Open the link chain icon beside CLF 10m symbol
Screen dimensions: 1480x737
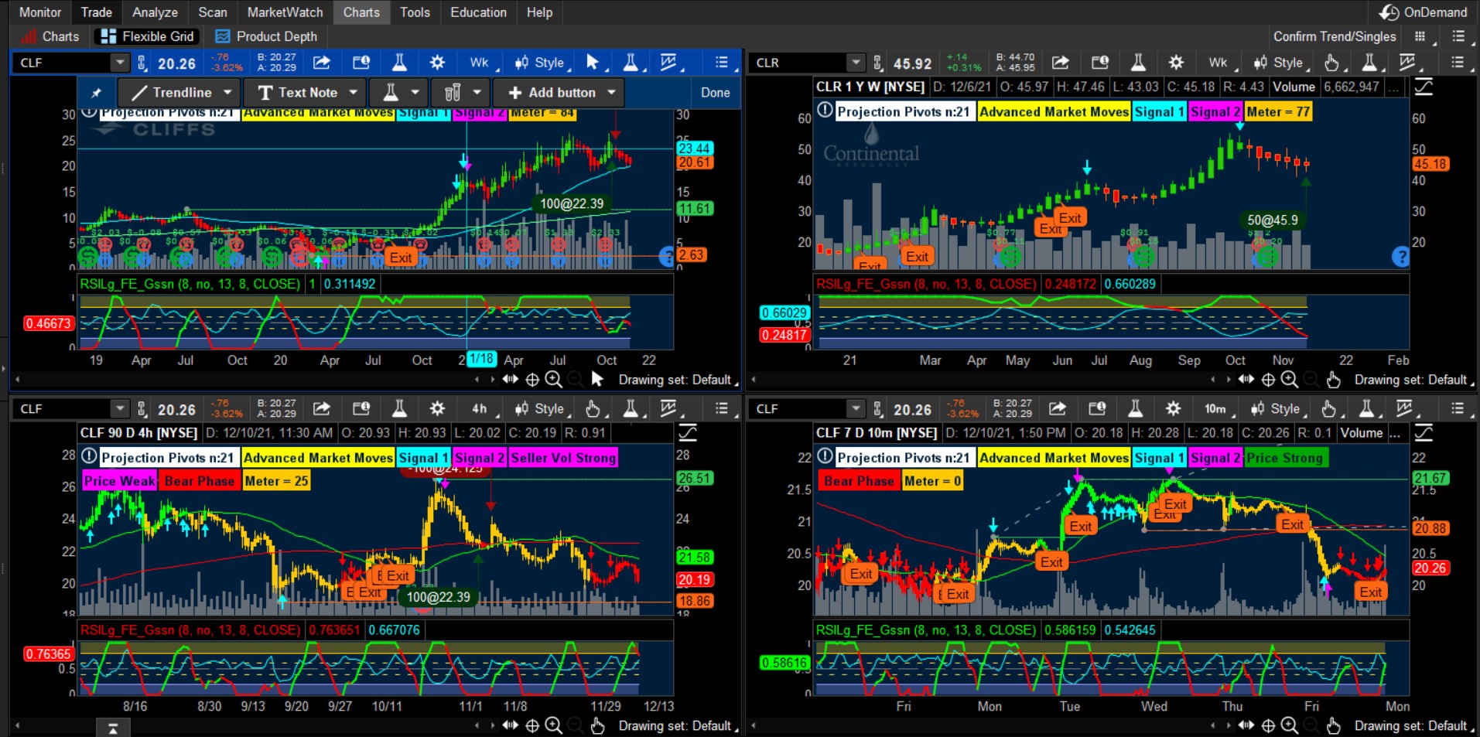[x=877, y=409]
